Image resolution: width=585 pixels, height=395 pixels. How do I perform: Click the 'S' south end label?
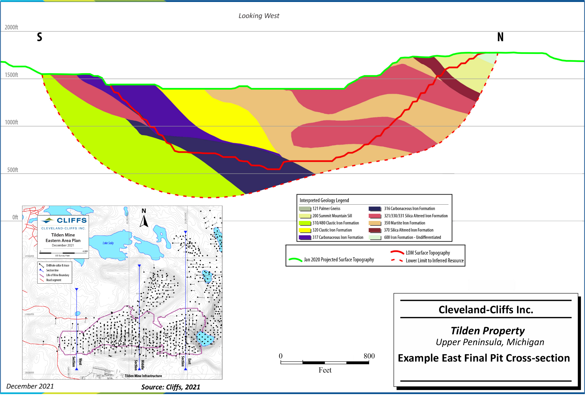click(40, 37)
